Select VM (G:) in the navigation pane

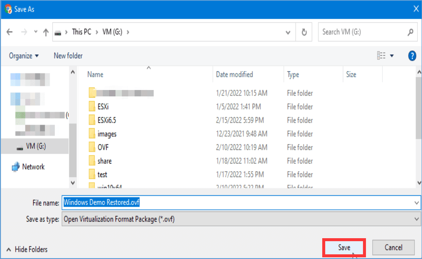coord(36,146)
